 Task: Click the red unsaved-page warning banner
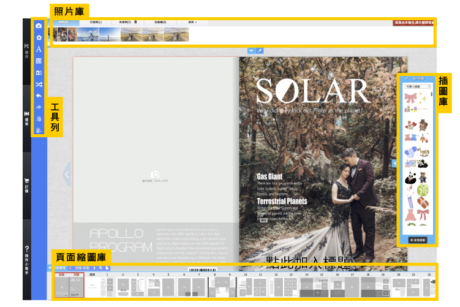pyautogui.click(x=415, y=23)
